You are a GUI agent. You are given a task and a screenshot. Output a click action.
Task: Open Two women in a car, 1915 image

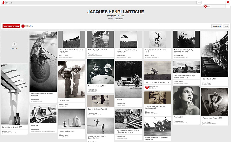click(x=100, y=71)
